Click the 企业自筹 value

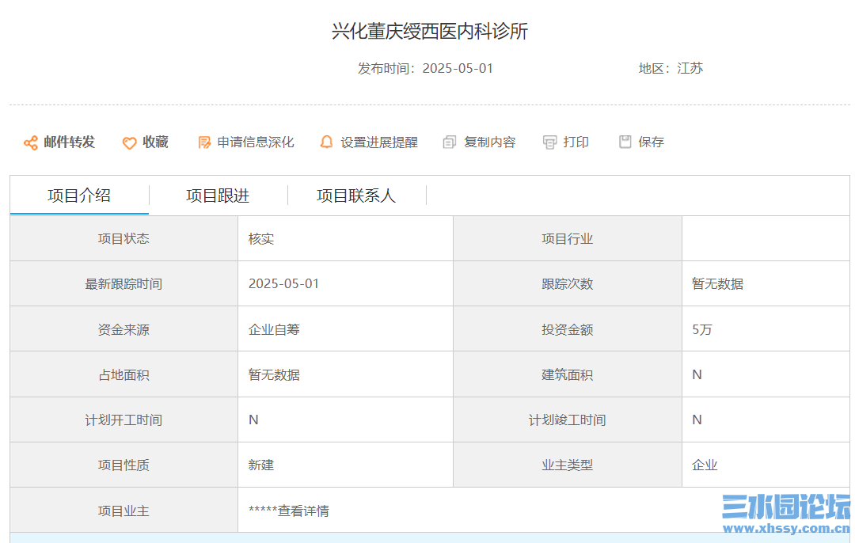pyautogui.click(x=274, y=329)
